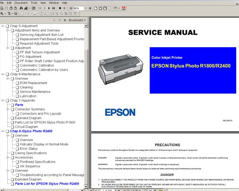The image size is (239, 191).
Task: Collapse the Accessories bookmark node
Action: tap(8, 158)
